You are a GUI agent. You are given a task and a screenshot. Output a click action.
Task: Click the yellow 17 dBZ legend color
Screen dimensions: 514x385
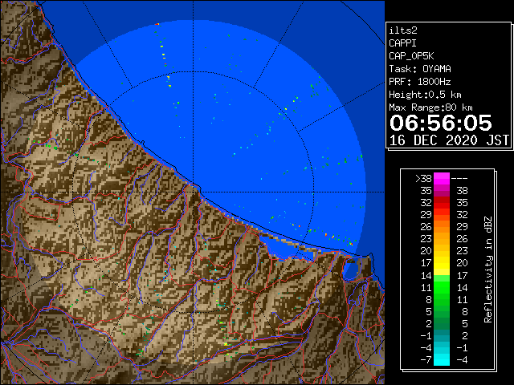pos(442,263)
